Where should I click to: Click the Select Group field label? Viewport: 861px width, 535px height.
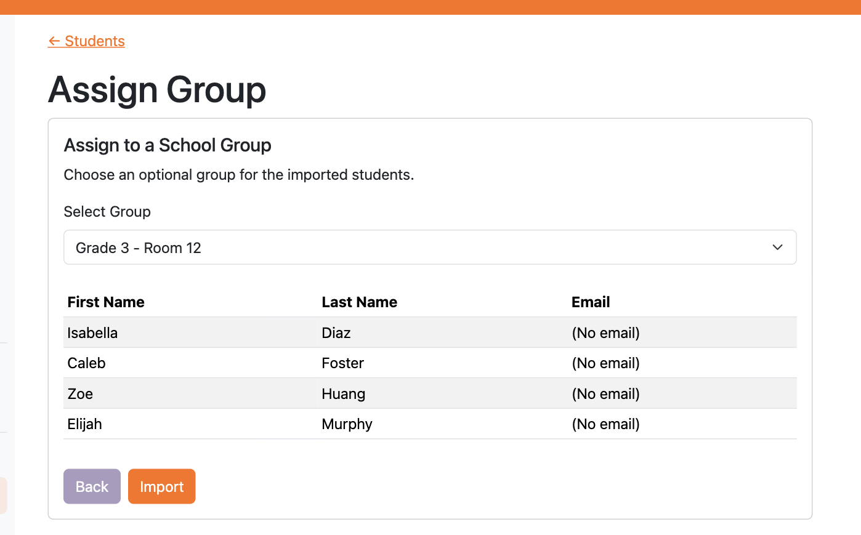point(107,212)
